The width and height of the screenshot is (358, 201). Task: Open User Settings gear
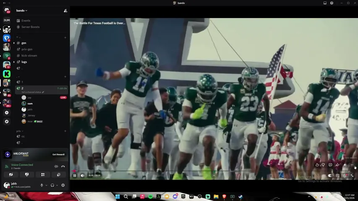click(63, 185)
